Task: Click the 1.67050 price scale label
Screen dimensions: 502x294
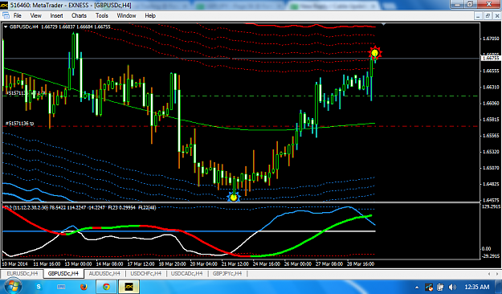Action: tap(491, 39)
